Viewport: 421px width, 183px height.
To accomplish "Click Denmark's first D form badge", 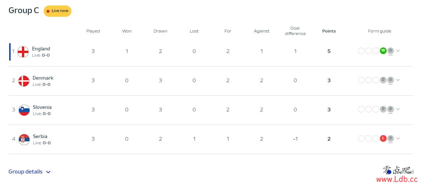I will (x=383, y=80).
